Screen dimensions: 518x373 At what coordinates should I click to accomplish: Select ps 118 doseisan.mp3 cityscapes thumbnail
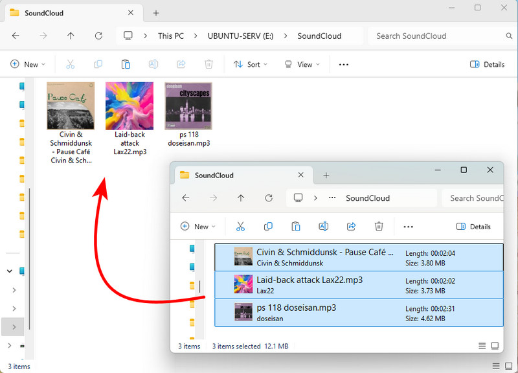tap(188, 106)
